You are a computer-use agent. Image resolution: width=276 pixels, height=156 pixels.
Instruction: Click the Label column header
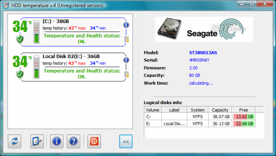click(x=174, y=110)
